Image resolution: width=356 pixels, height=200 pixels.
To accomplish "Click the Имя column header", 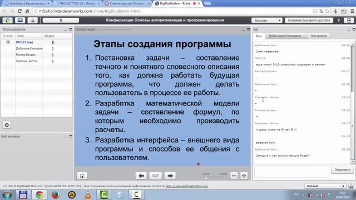I will click(29, 36).
